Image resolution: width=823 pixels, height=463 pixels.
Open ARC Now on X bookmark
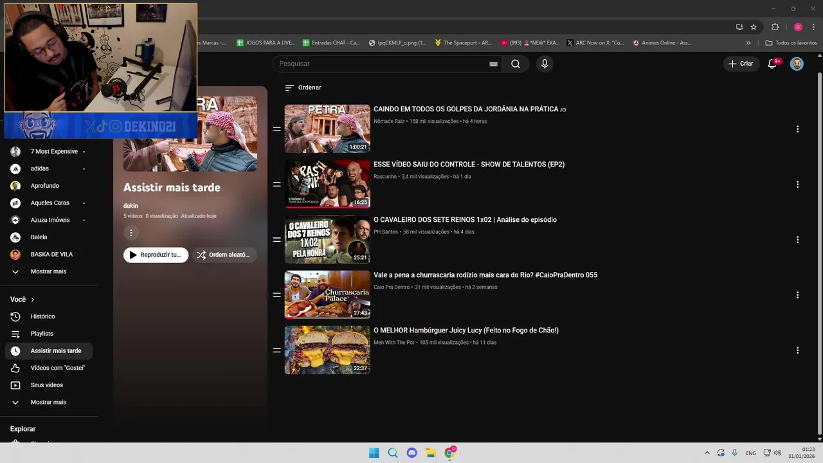[595, 43]
